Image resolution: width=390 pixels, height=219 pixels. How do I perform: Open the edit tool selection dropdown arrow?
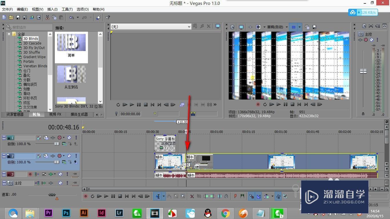click(164, 196)
